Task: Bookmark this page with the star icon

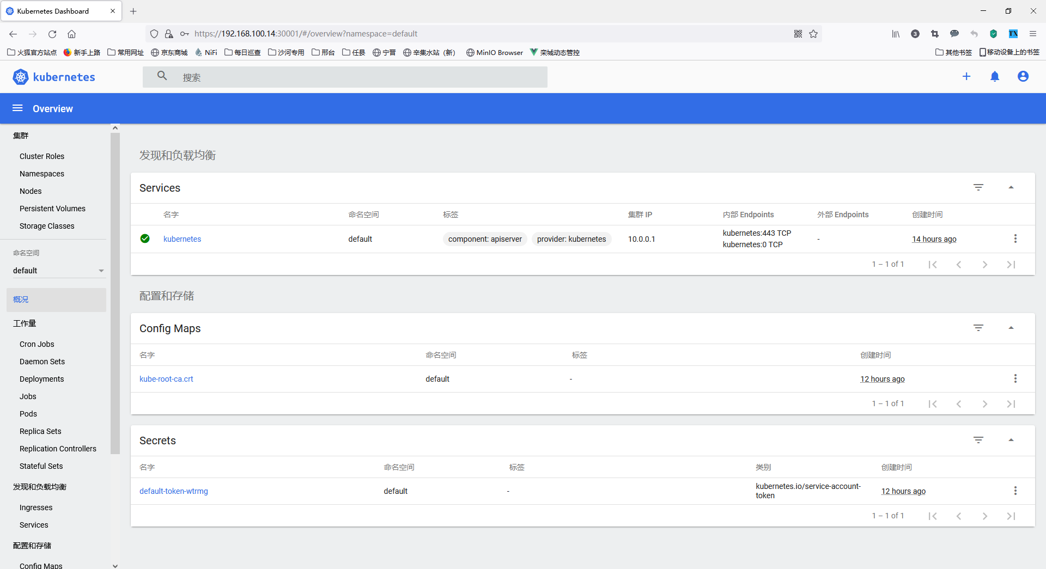Action: pos(813,34)
